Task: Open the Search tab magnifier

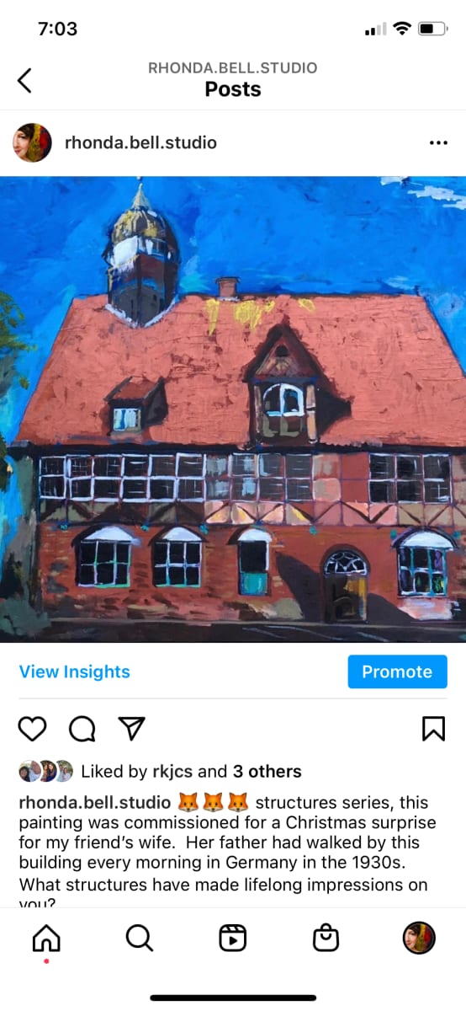Action: [140, 938]
